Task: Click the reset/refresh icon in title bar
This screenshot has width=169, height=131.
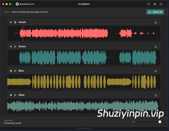Action: (149, 4)
